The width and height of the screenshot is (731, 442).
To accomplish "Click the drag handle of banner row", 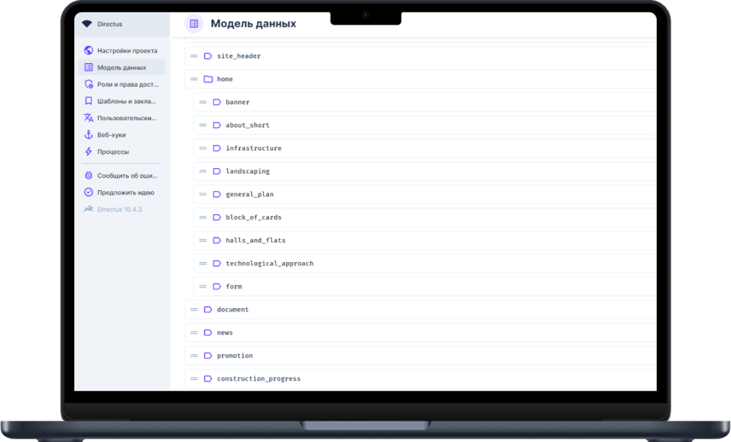I will [203, 102].
